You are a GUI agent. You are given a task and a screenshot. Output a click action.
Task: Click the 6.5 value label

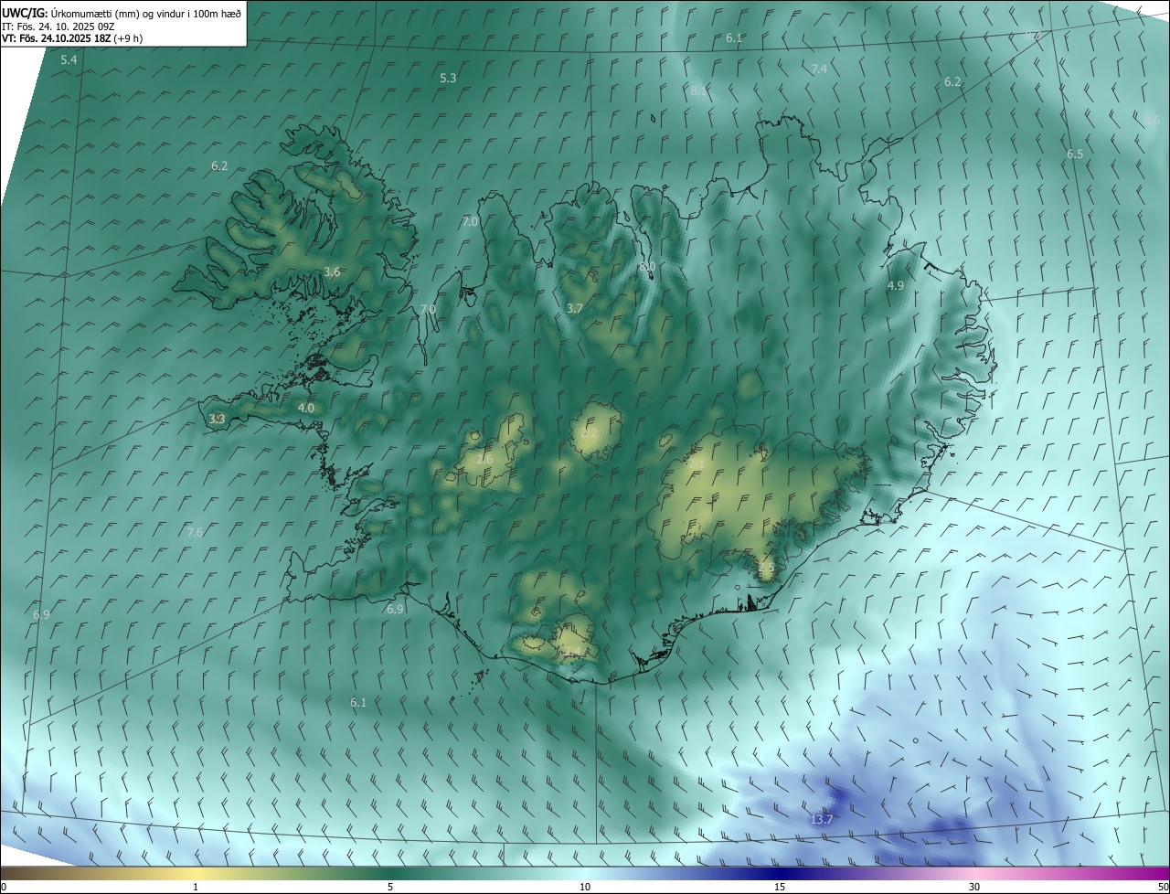tap(1075, 154)
